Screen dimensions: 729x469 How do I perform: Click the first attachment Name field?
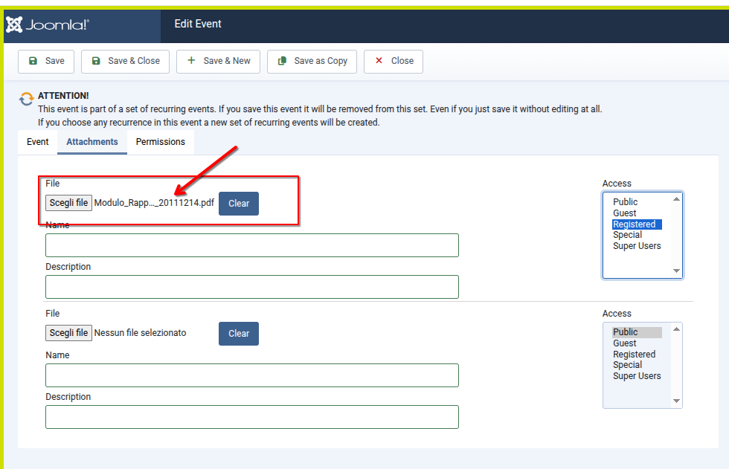click(251, 245)
